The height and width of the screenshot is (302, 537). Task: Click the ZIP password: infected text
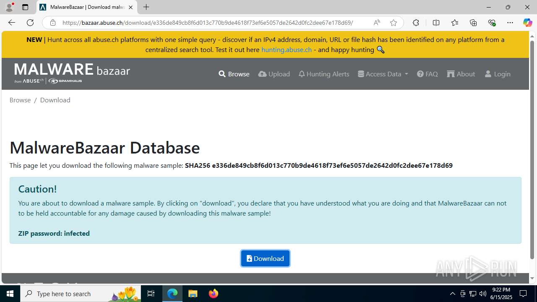[x=54, y=233]
